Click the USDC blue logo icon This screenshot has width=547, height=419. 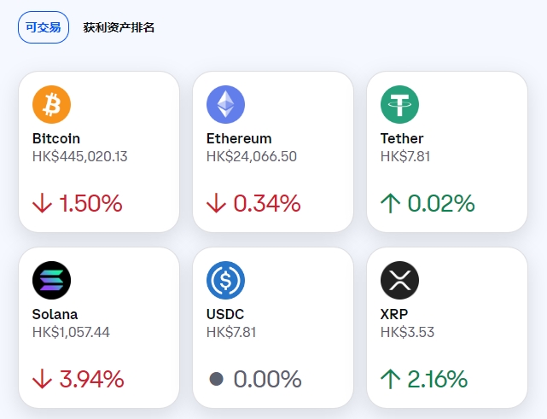(225, 280)
